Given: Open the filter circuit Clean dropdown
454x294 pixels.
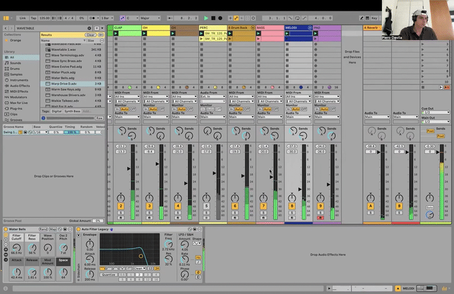Looking at the screenshot, I should click(x=139, y=268).
